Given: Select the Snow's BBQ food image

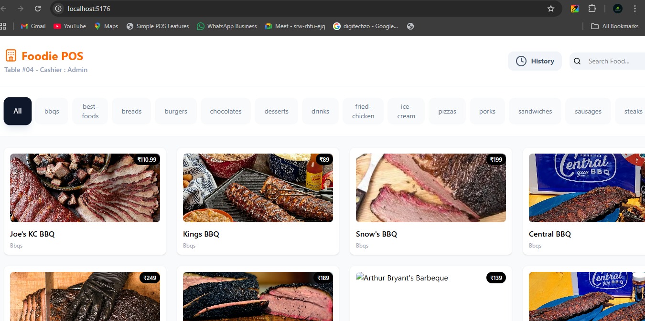Looking at the screenshot, I should (431, 188).
